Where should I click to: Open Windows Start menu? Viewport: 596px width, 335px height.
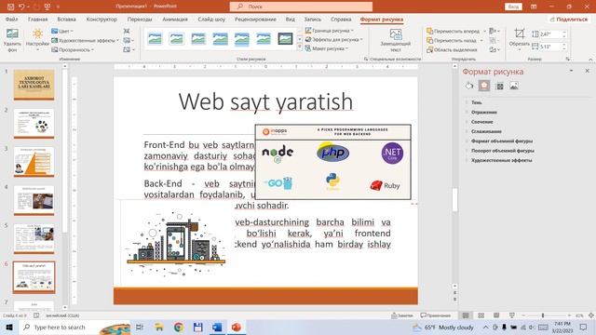point(9,327)
